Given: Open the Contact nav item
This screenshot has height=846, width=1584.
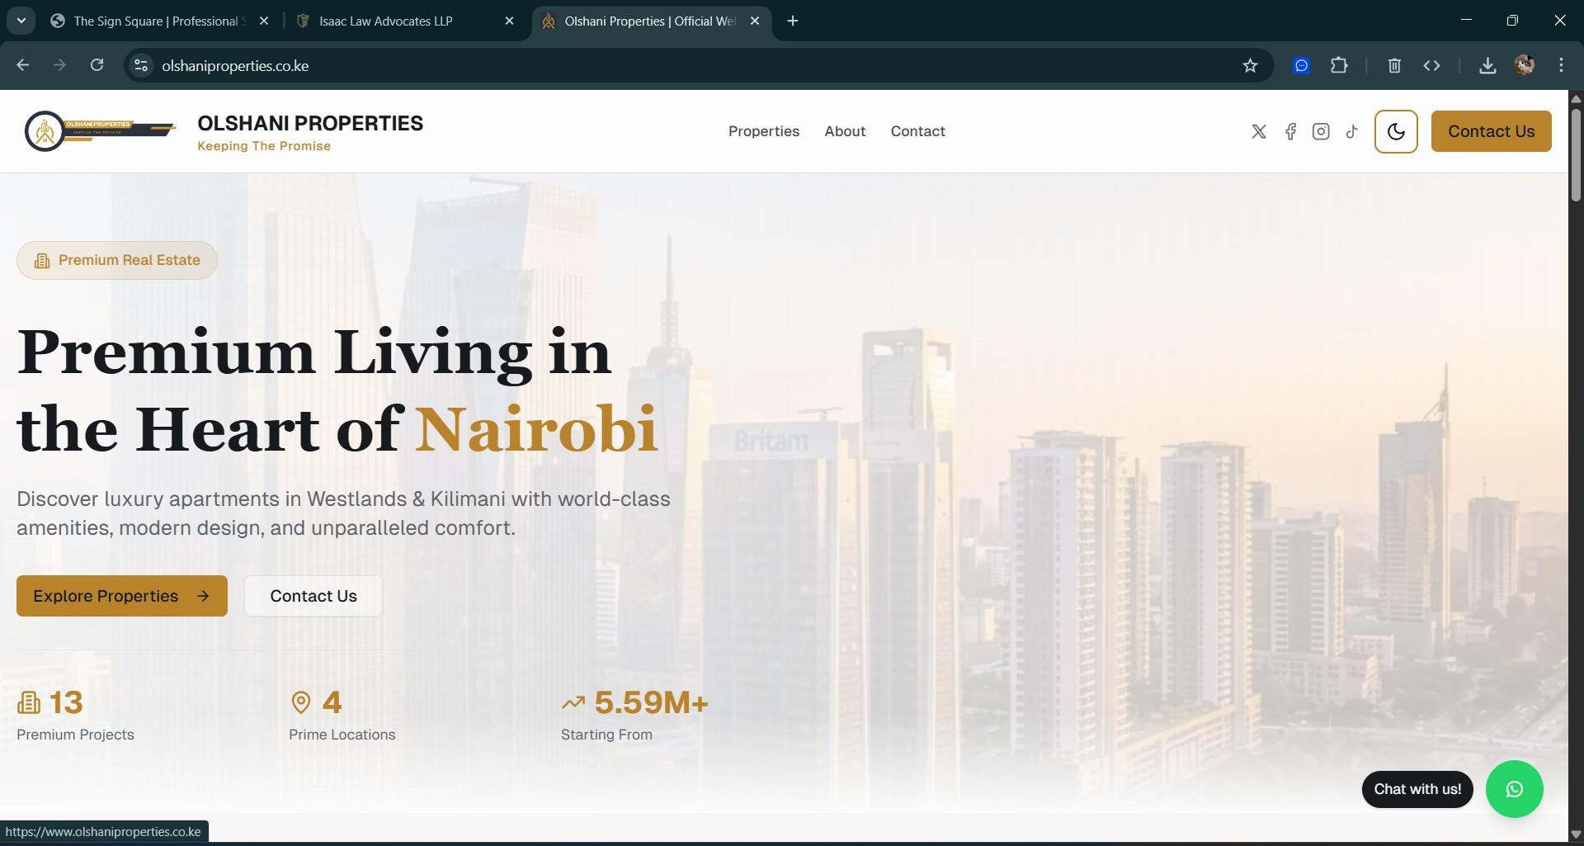Looking at the screenshot, I should [917, 131].
